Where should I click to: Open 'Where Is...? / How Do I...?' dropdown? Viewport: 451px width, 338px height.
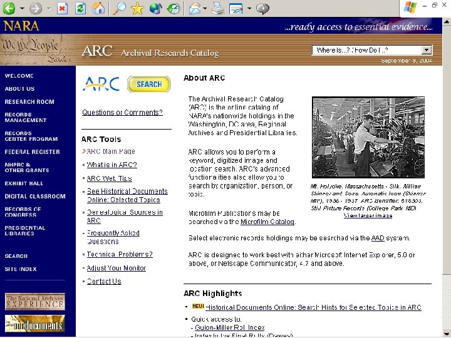click(372, 50)
